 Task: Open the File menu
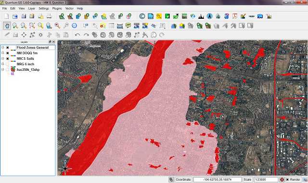4,9
